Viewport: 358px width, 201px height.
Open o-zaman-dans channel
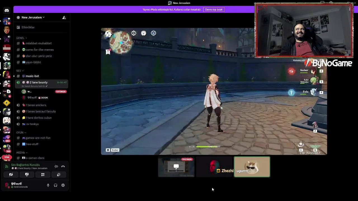coord(41,158)
